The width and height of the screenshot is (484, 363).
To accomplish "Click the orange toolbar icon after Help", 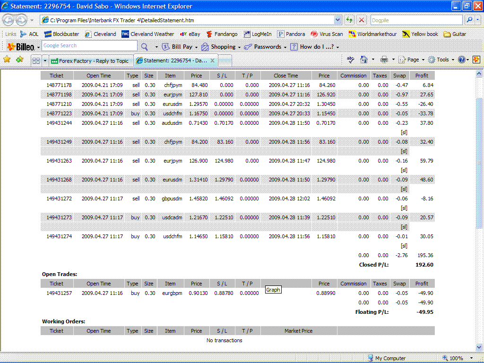I will (476, 59).
